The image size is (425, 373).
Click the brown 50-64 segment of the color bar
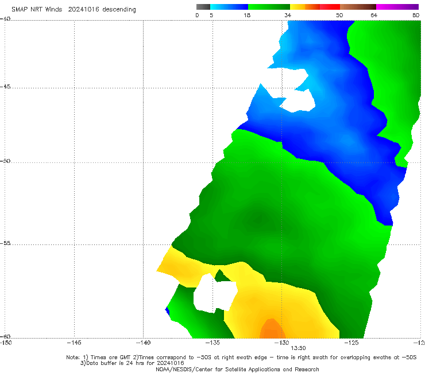pyautogui.click(x=358, y=7)
